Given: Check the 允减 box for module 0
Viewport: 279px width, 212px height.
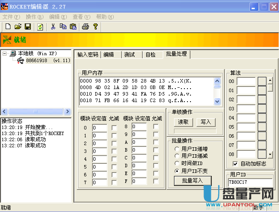Looking at the screenshot, I should click(114, 128).
